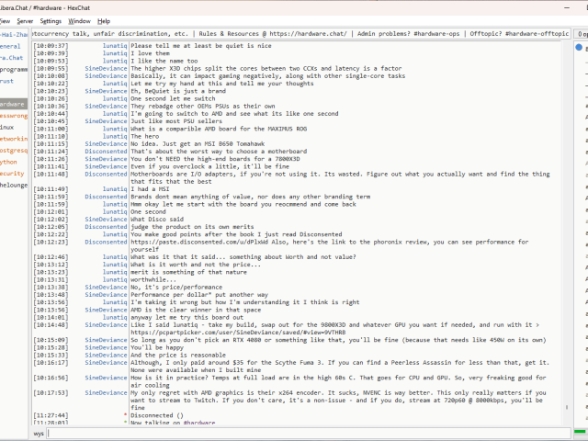Click the 'wys' nickname button
Image resolution: width=588 pixels, height=441 pixels.
coord(39,433)
